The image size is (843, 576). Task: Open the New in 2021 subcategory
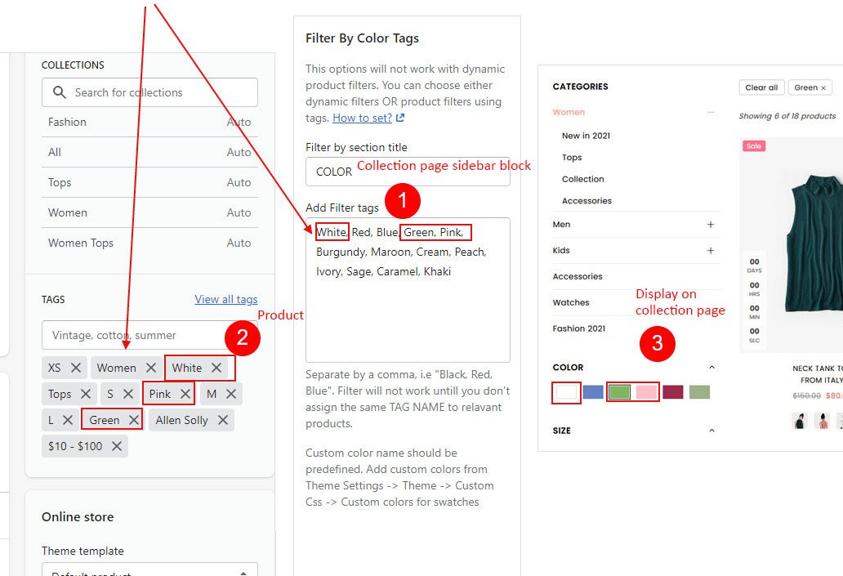[x=586, y=136]
